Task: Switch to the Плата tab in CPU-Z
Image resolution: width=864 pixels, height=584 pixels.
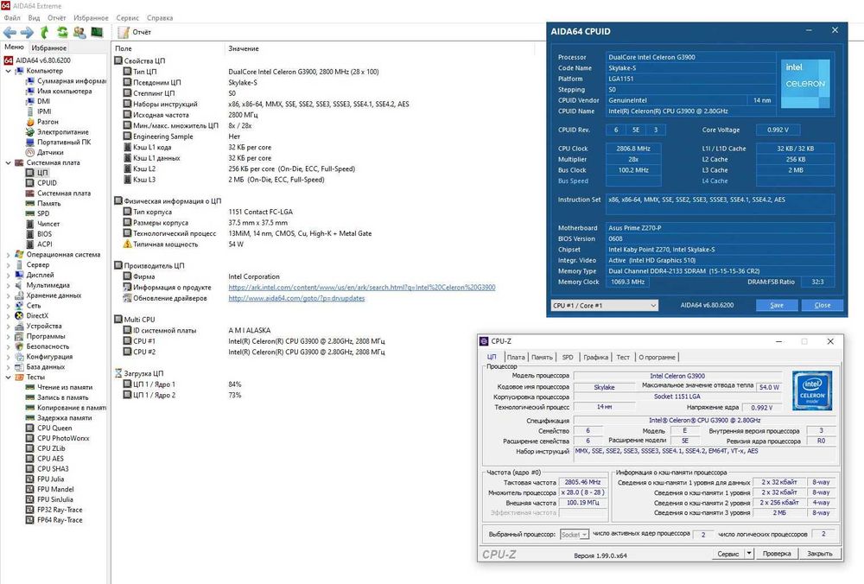Action: tap(516, 357)
